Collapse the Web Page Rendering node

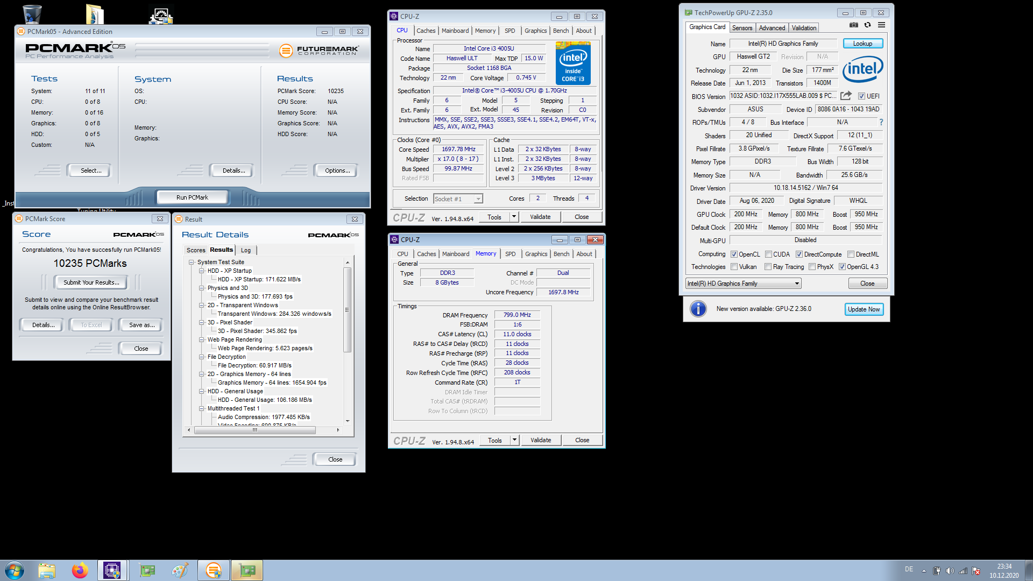(201, 340)
